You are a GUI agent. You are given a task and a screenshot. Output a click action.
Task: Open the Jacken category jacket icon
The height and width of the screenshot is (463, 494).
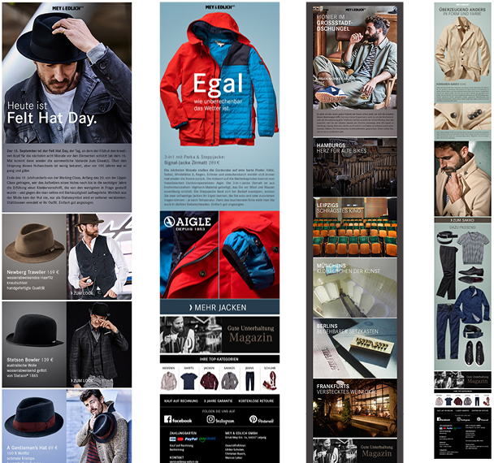click(210, 380)
